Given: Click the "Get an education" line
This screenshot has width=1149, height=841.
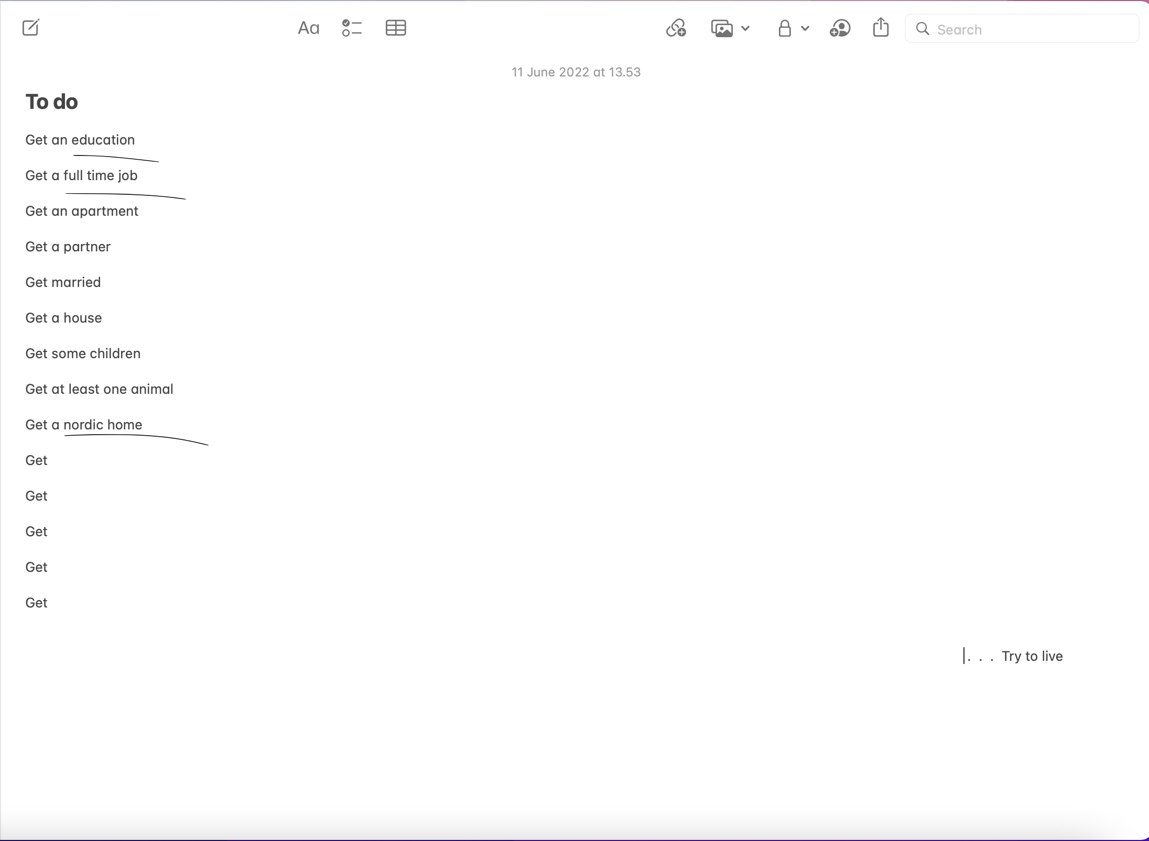Looking at the screenshot, I should click(x=80, y=140).
